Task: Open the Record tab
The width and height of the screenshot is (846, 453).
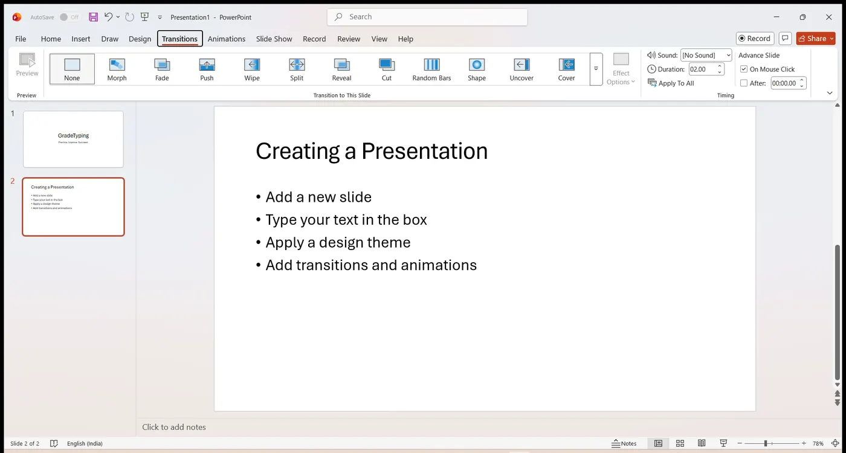Action: click(314, 39)
